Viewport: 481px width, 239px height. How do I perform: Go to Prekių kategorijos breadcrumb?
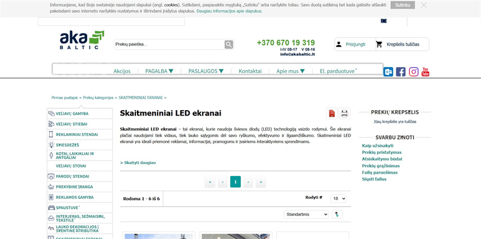click(98, 98)
